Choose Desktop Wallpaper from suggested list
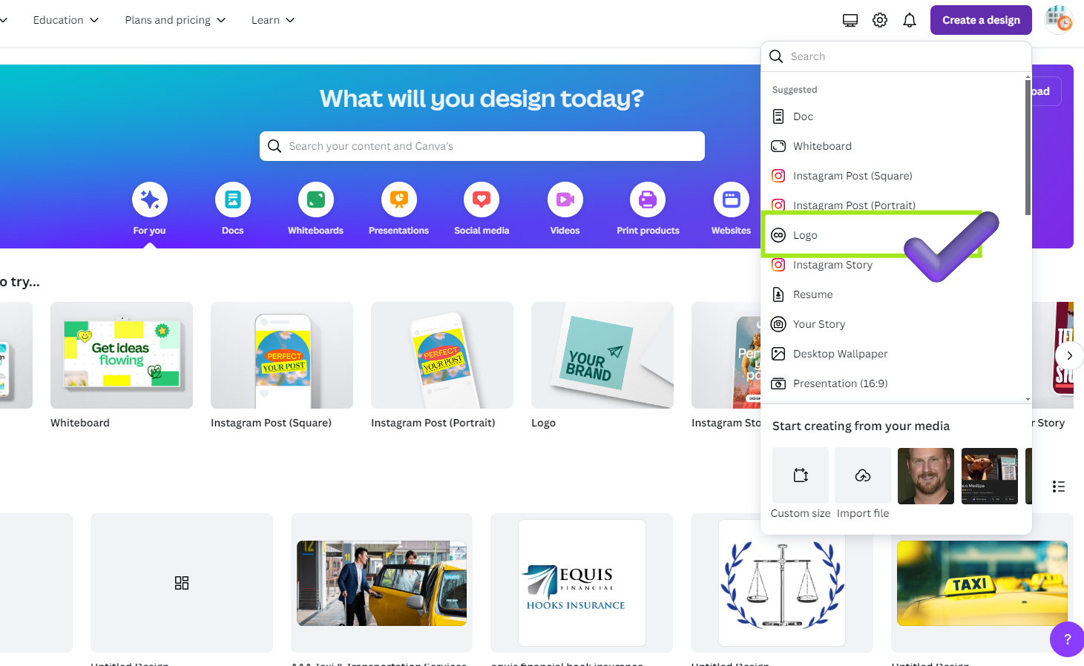 (x=893, y=354)
